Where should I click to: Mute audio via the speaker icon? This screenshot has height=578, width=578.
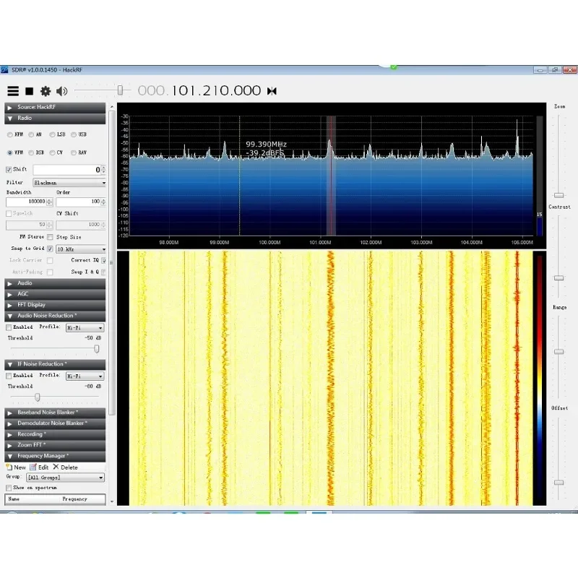pos(61,91)
